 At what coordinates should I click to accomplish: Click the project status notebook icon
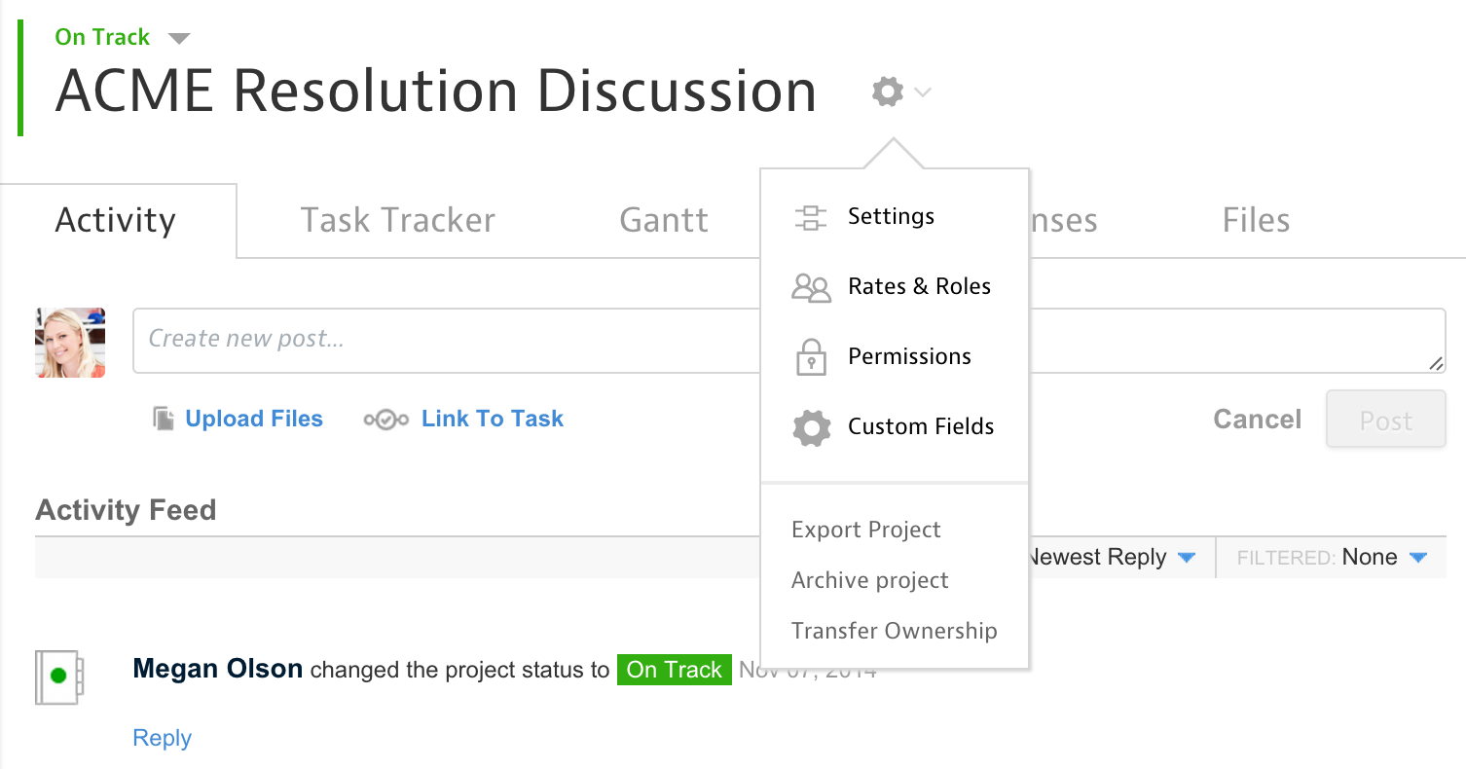[59, 676]
